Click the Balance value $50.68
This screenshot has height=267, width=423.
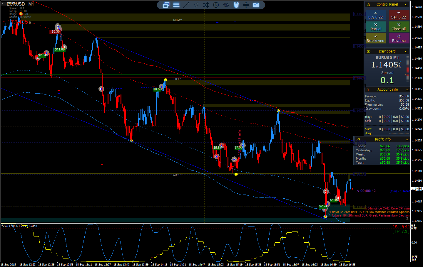404,96
